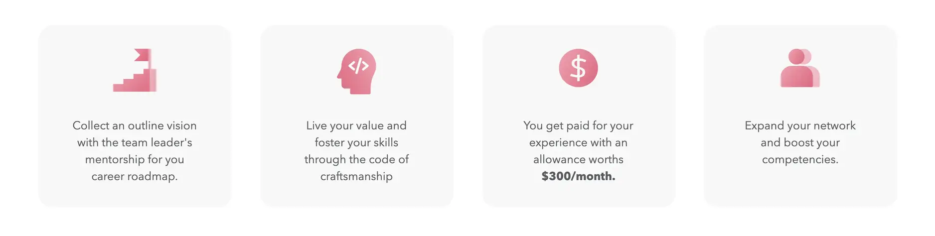The height and width of the screenshot is (236, 935).
Task: Click 'career roadmap.' text line
Action: [135, 176]
